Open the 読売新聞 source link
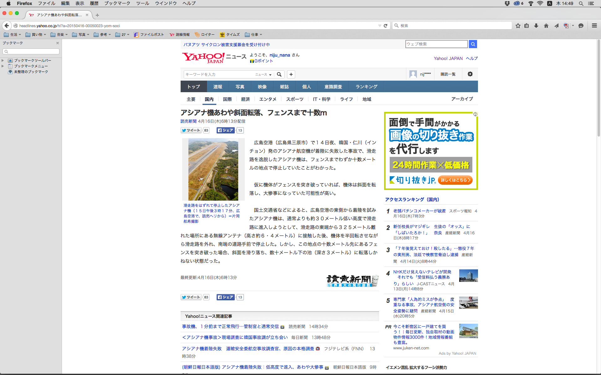 click(x=188, y=121)
